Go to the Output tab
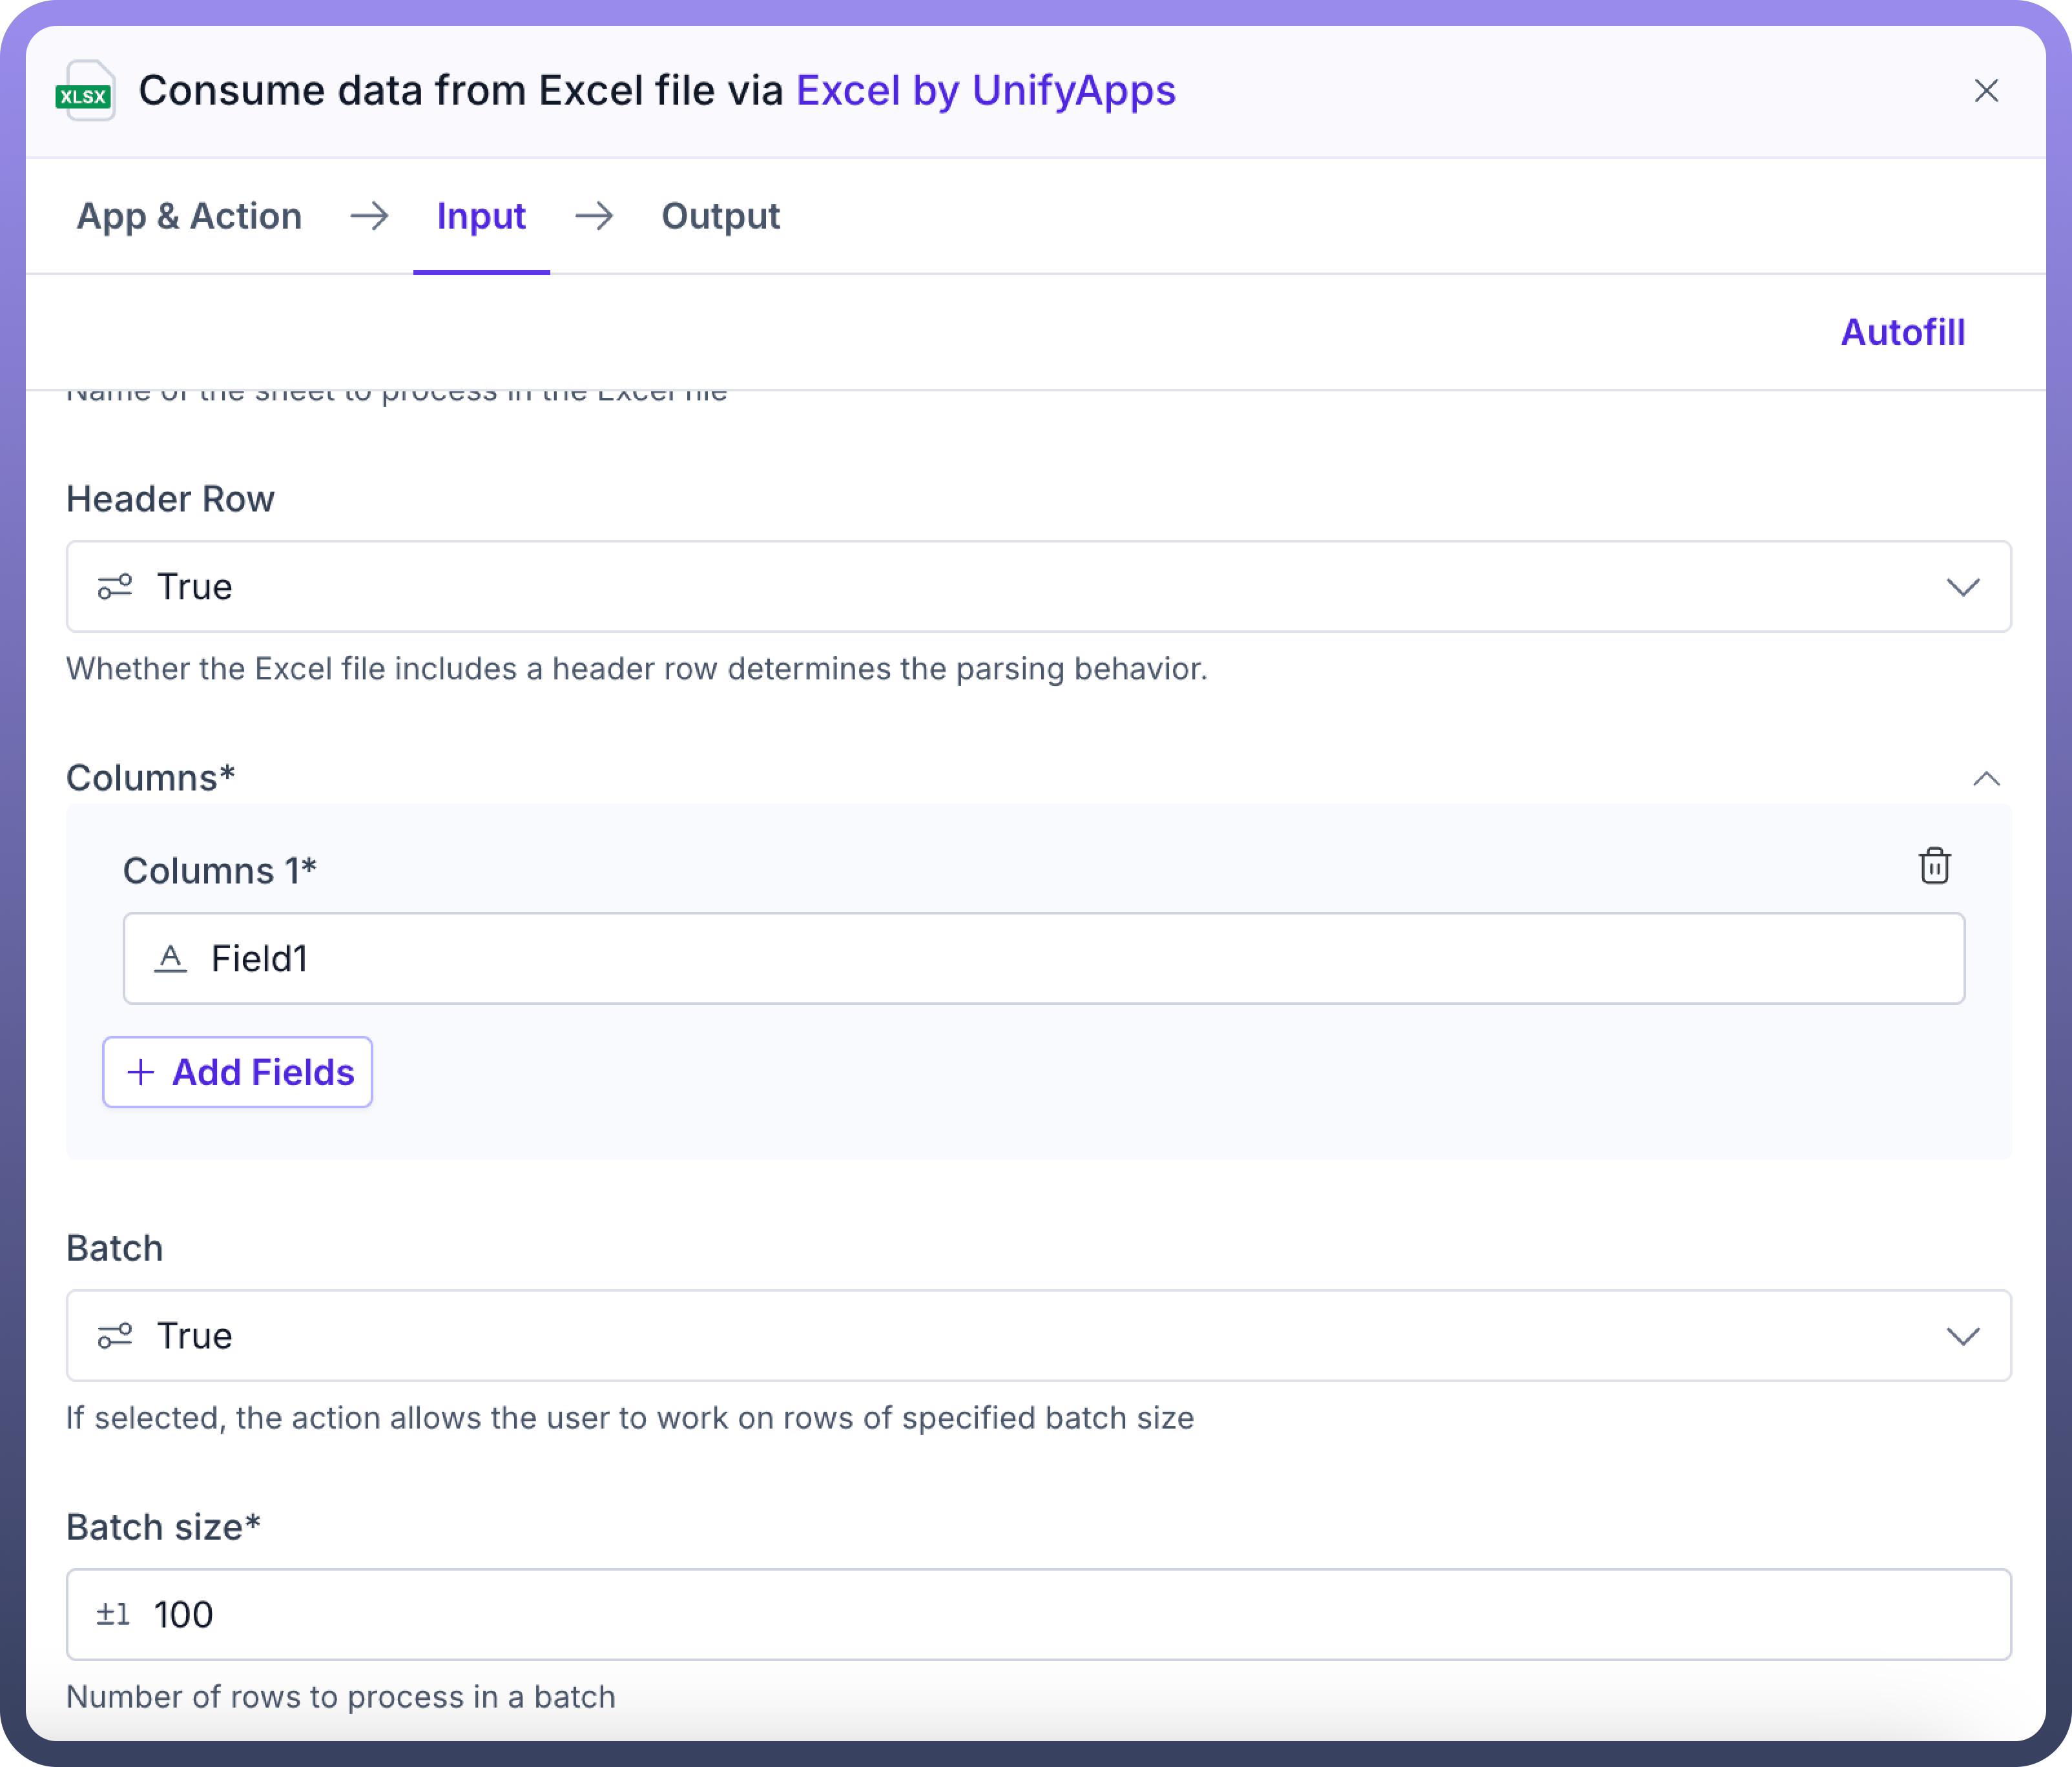Image resolution: width=2072 pixels, height=1767 pixels. 720,216
